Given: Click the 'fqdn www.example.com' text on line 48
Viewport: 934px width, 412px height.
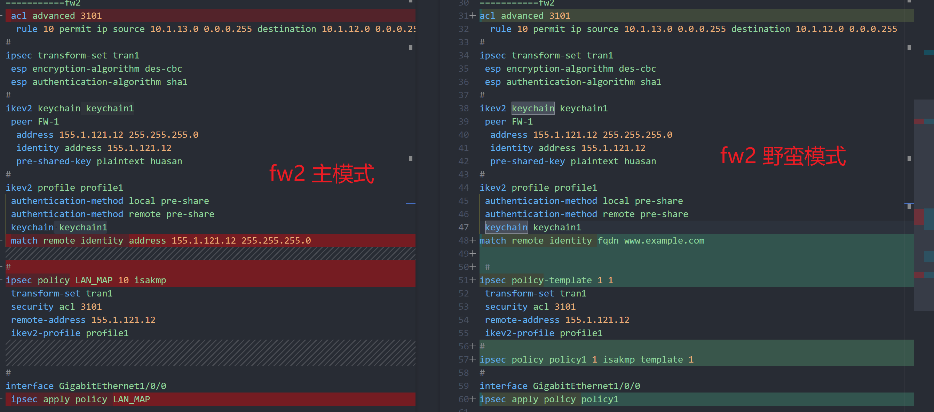Looking at the screenshot, I should (x=651, y=240).
